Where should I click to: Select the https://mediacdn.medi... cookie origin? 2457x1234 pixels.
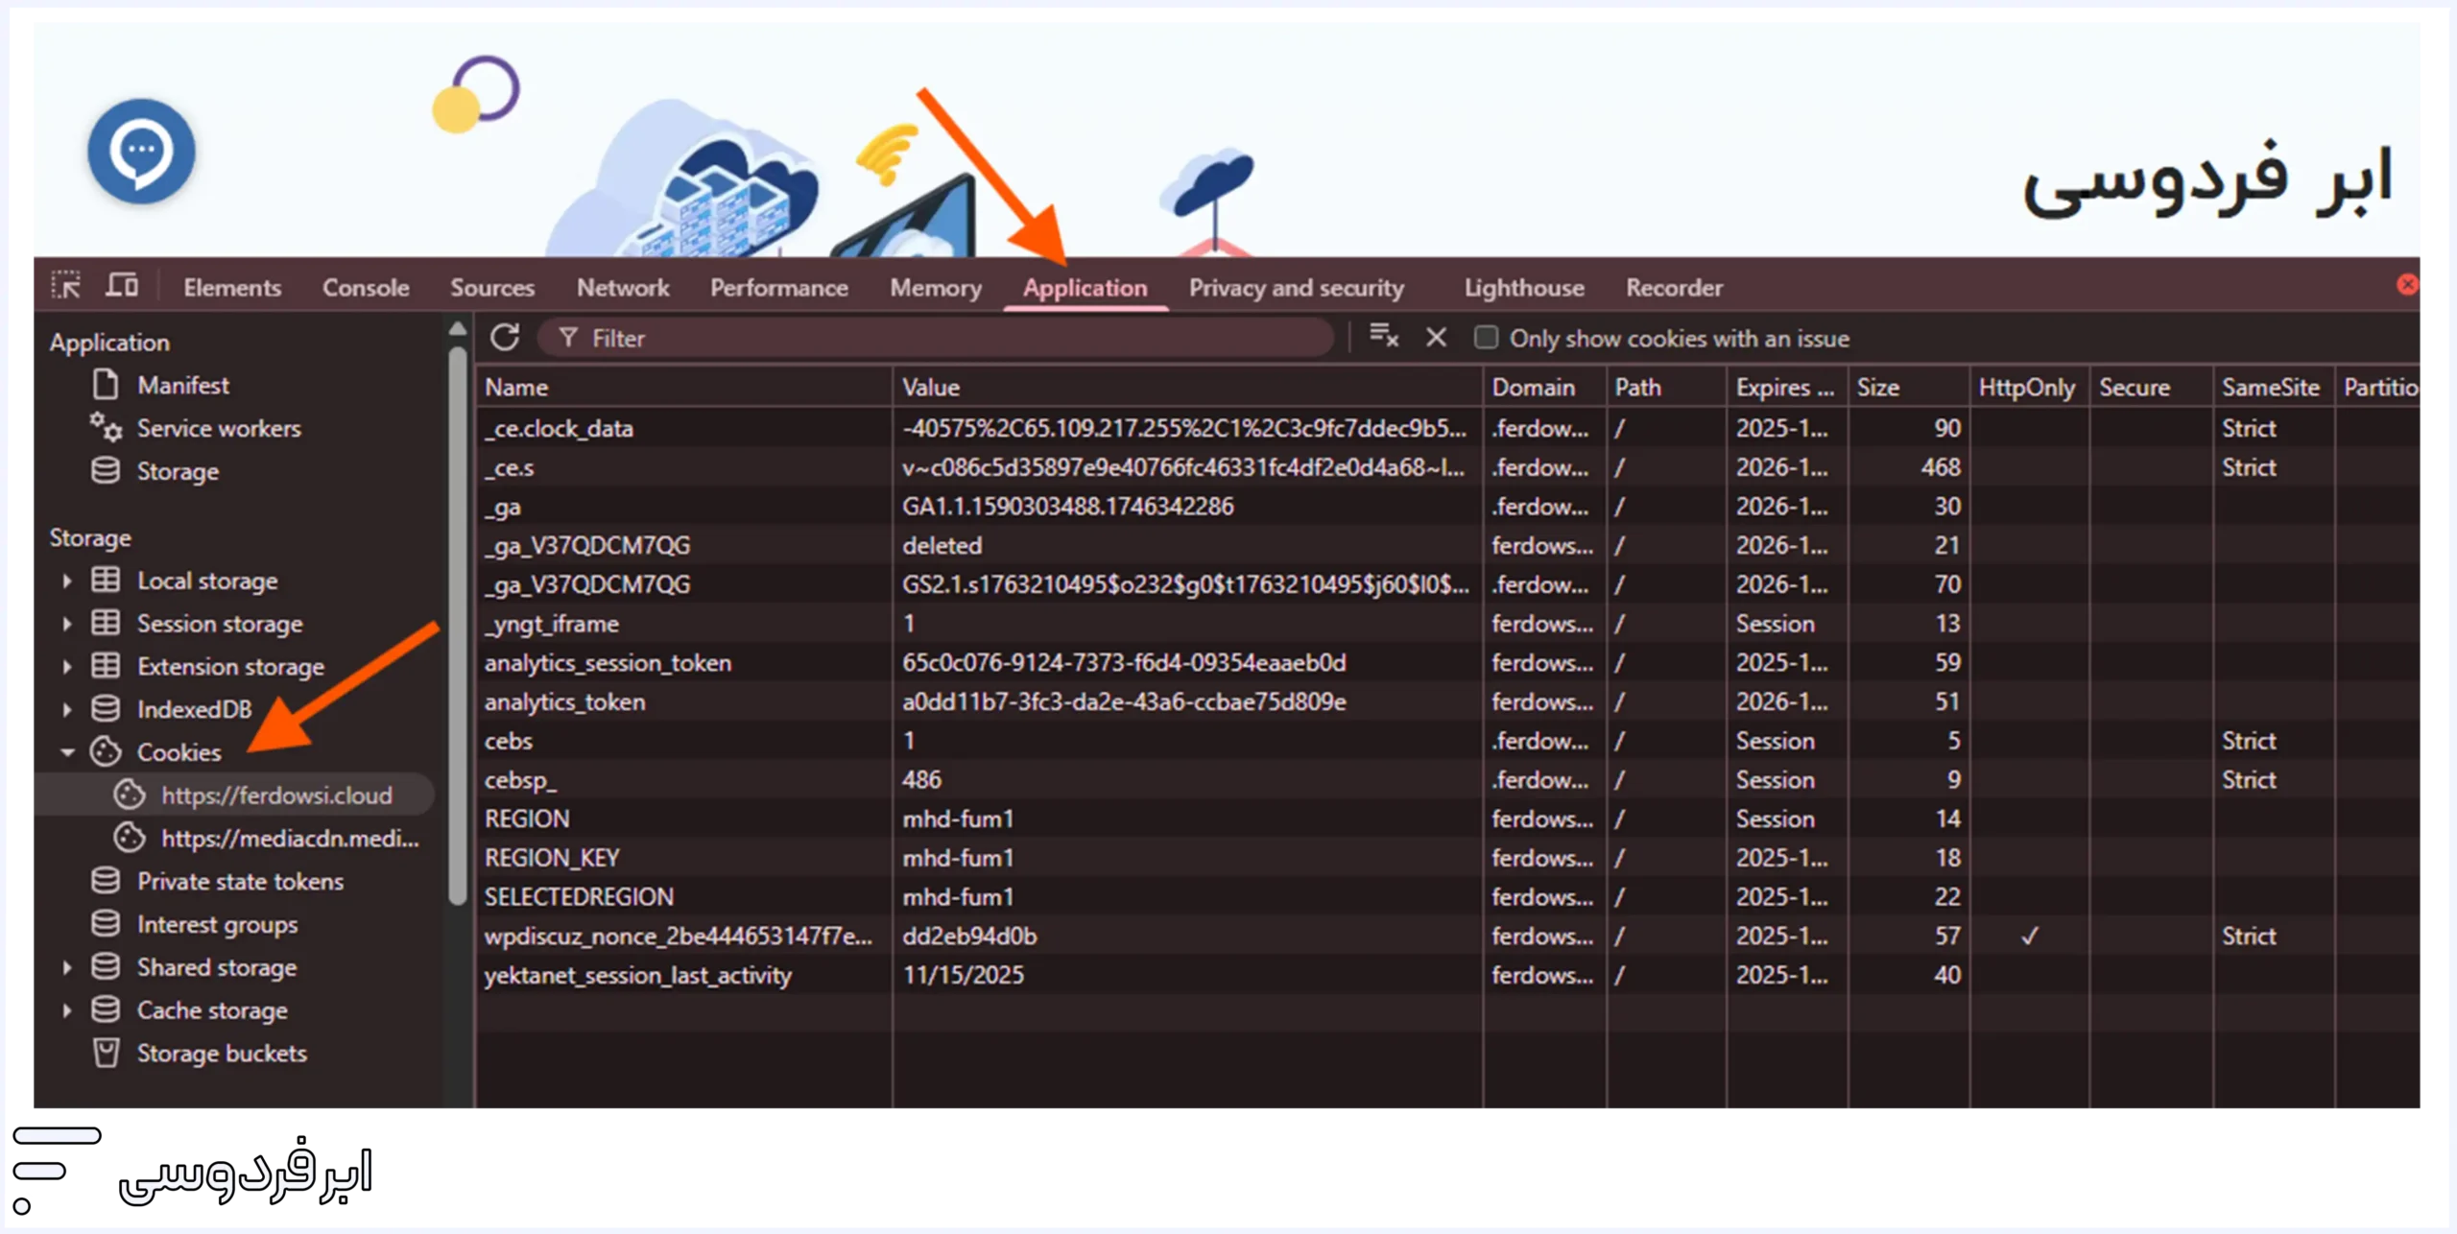289,839
